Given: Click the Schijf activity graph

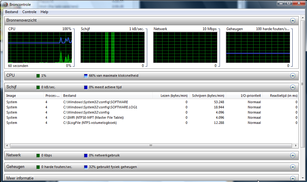Looking at the screenshot, I should click(x=113, y=47).
